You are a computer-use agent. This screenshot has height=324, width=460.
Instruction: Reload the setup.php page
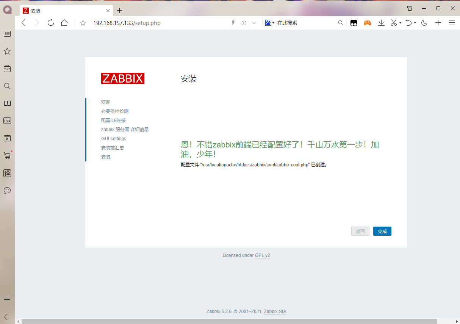pos(51,23)
